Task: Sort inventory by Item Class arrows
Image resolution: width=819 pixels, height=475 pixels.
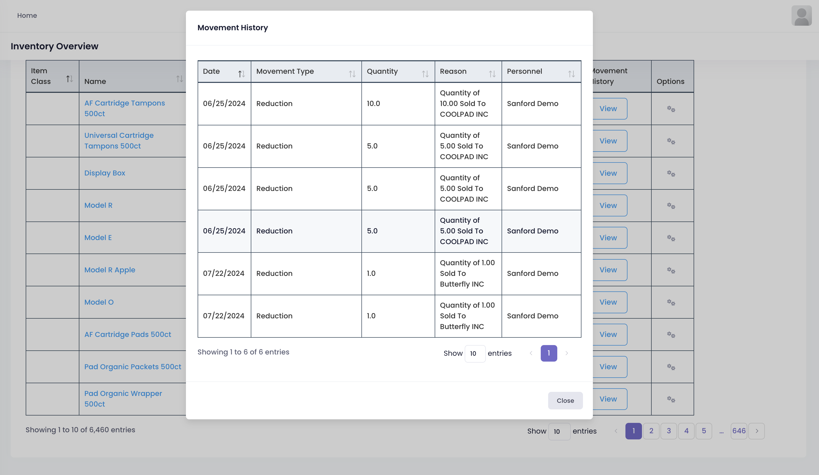Action: tap(69, 79)
